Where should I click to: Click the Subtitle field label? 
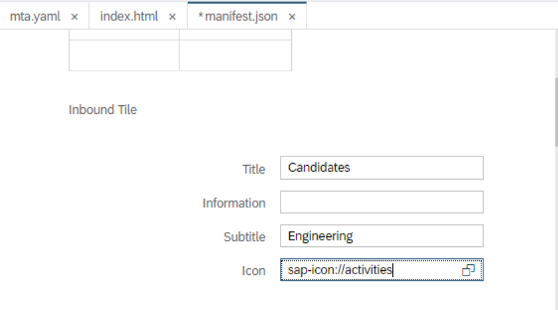pos(244,237)
